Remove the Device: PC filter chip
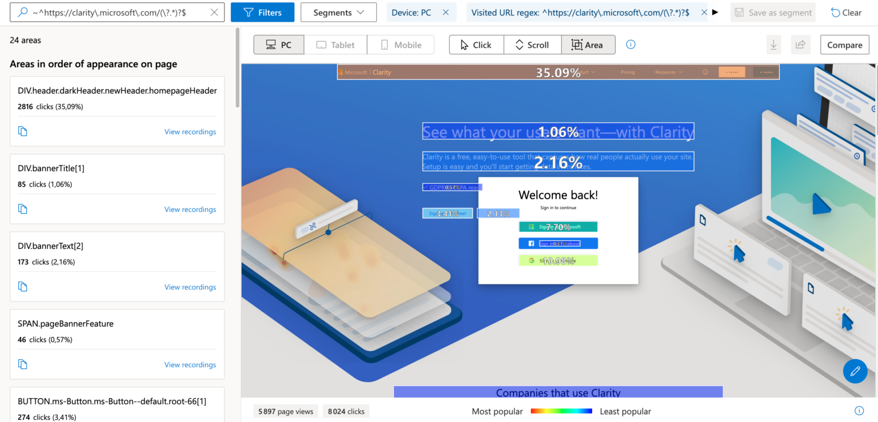Screen dimensions: 878x422 pyautogui.click(x=446, y=13)
